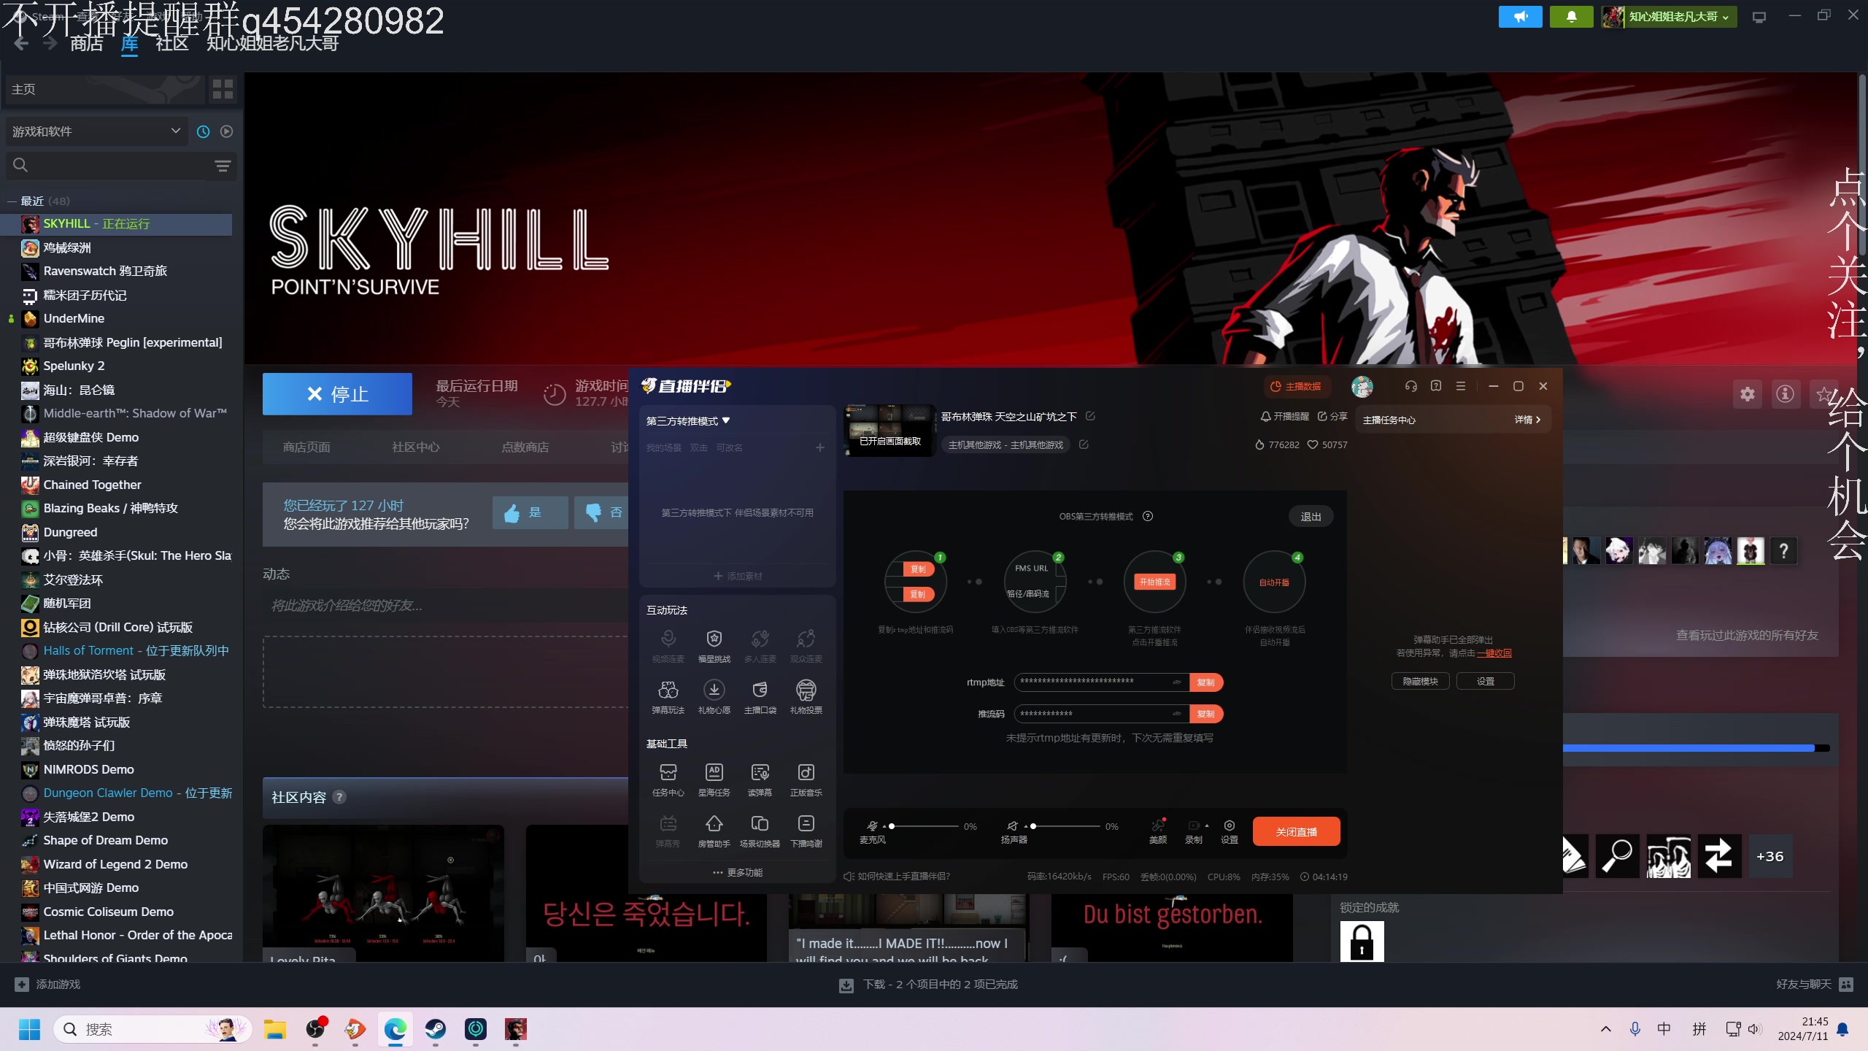The width and height of the screenshot is (1868, 1051).
Task: Click 隐藏模块 button
Action: [1421, 681]
